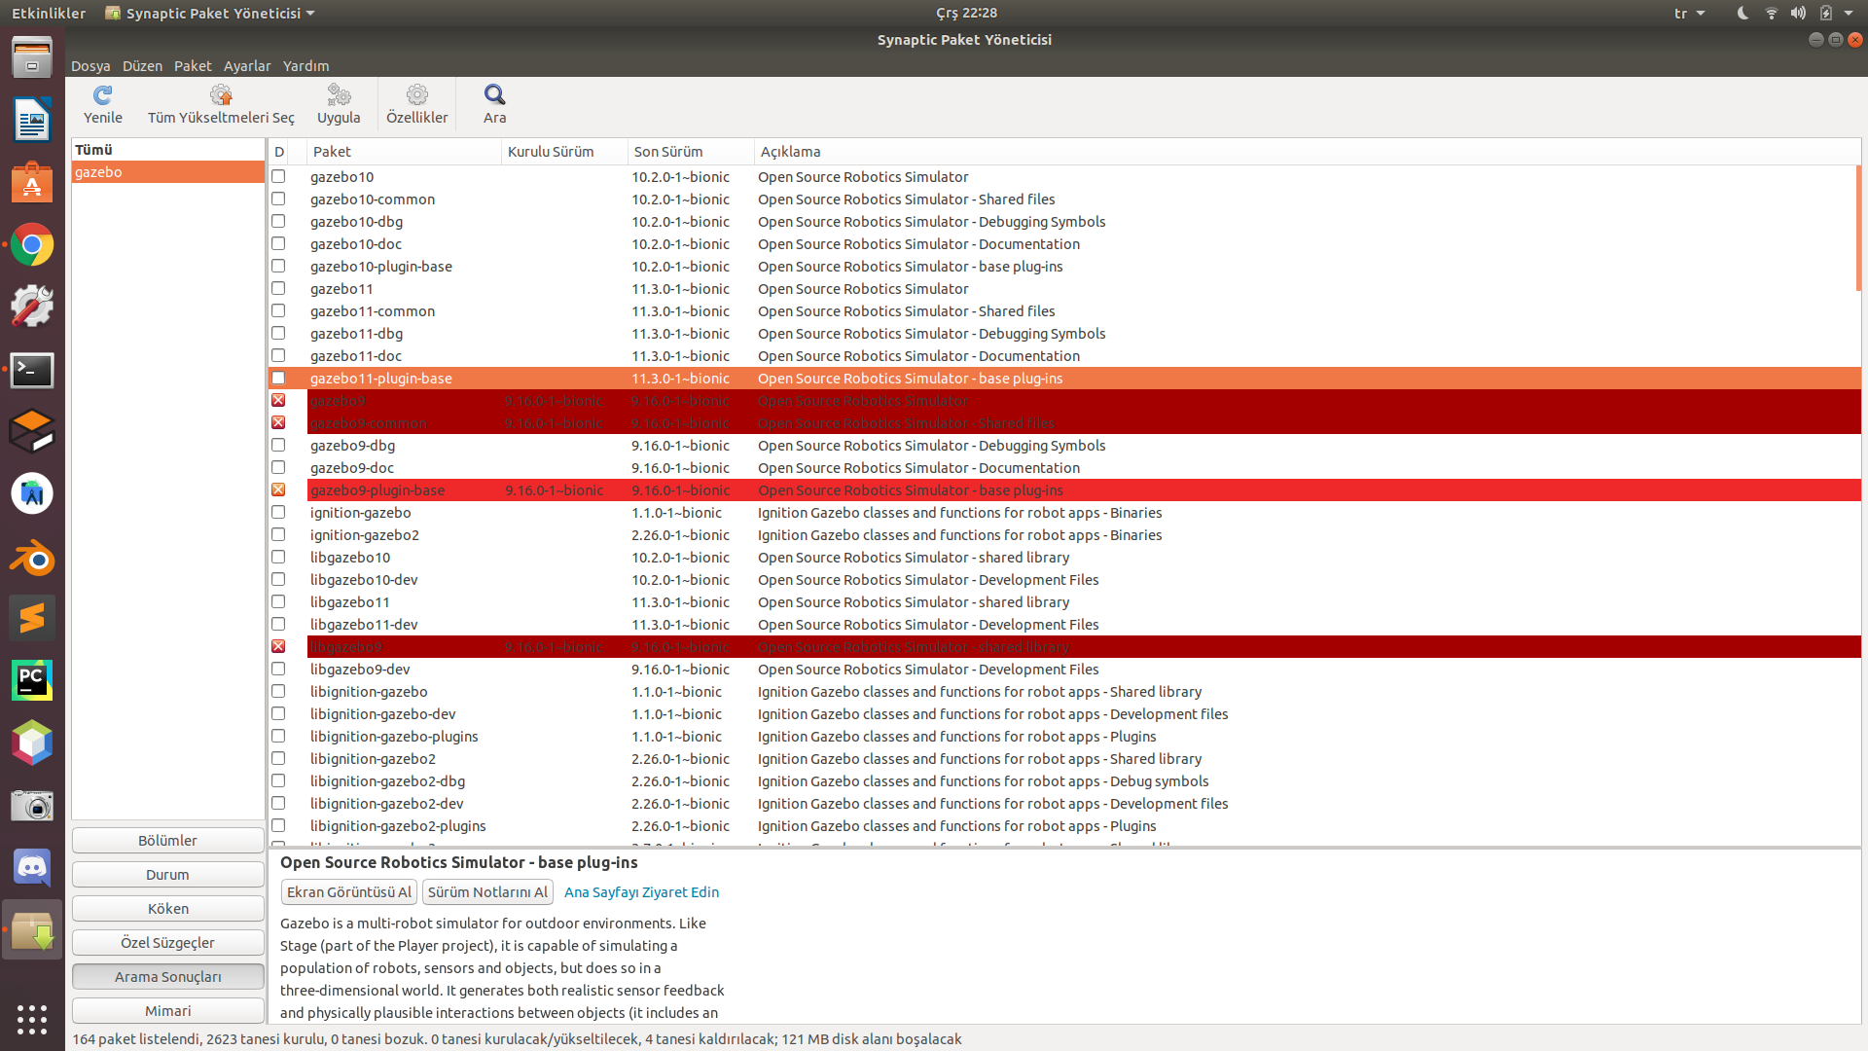Toggle gazebo11-plugin-base status checkbox

pos(278,378)
